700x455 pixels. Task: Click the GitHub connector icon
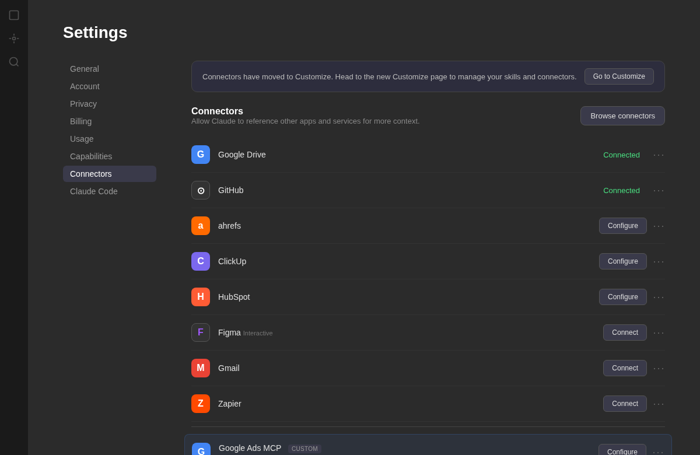[201, 190]
